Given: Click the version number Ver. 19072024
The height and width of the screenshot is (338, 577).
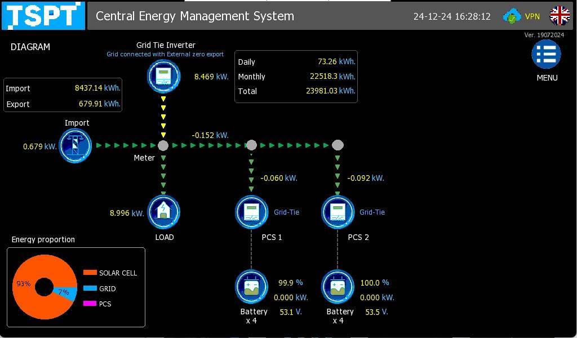Looking at the screenshot, I should pyautogui.click(x=544, y=35).
